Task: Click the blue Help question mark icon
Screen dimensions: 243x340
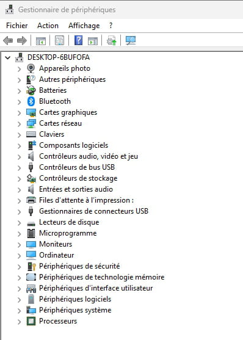Action: [78, 40]
